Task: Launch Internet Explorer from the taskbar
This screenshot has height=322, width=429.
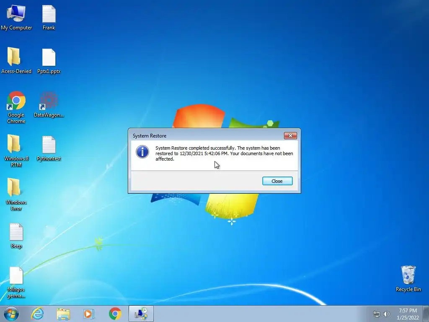Action: 37,314
